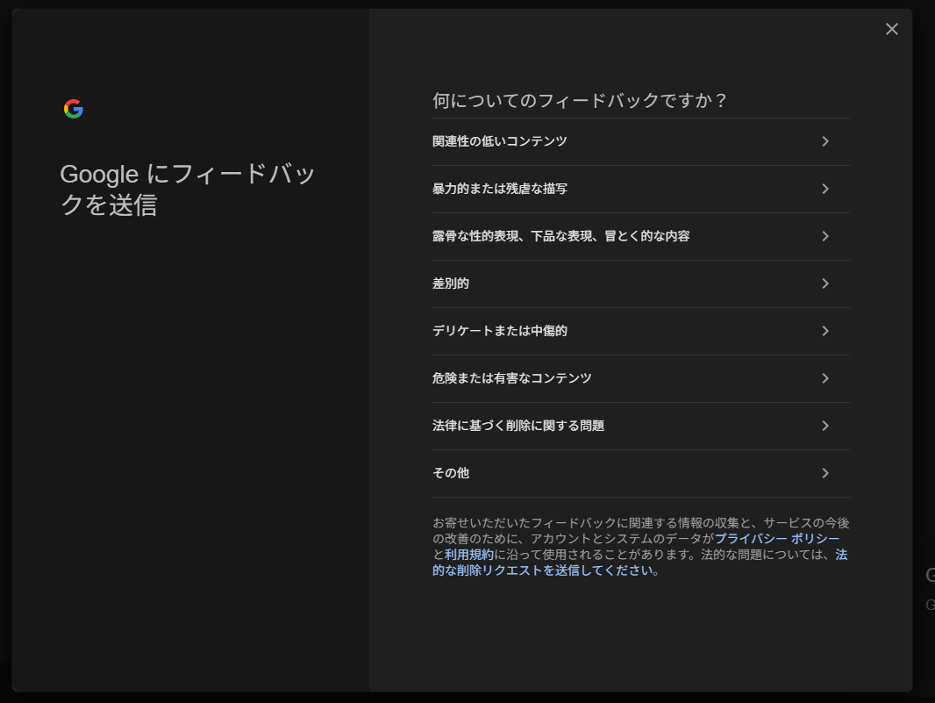935x703 pixels.
Task: Select the 関連性の低いコンテンツ option
Action: click(x=641, y=141)
